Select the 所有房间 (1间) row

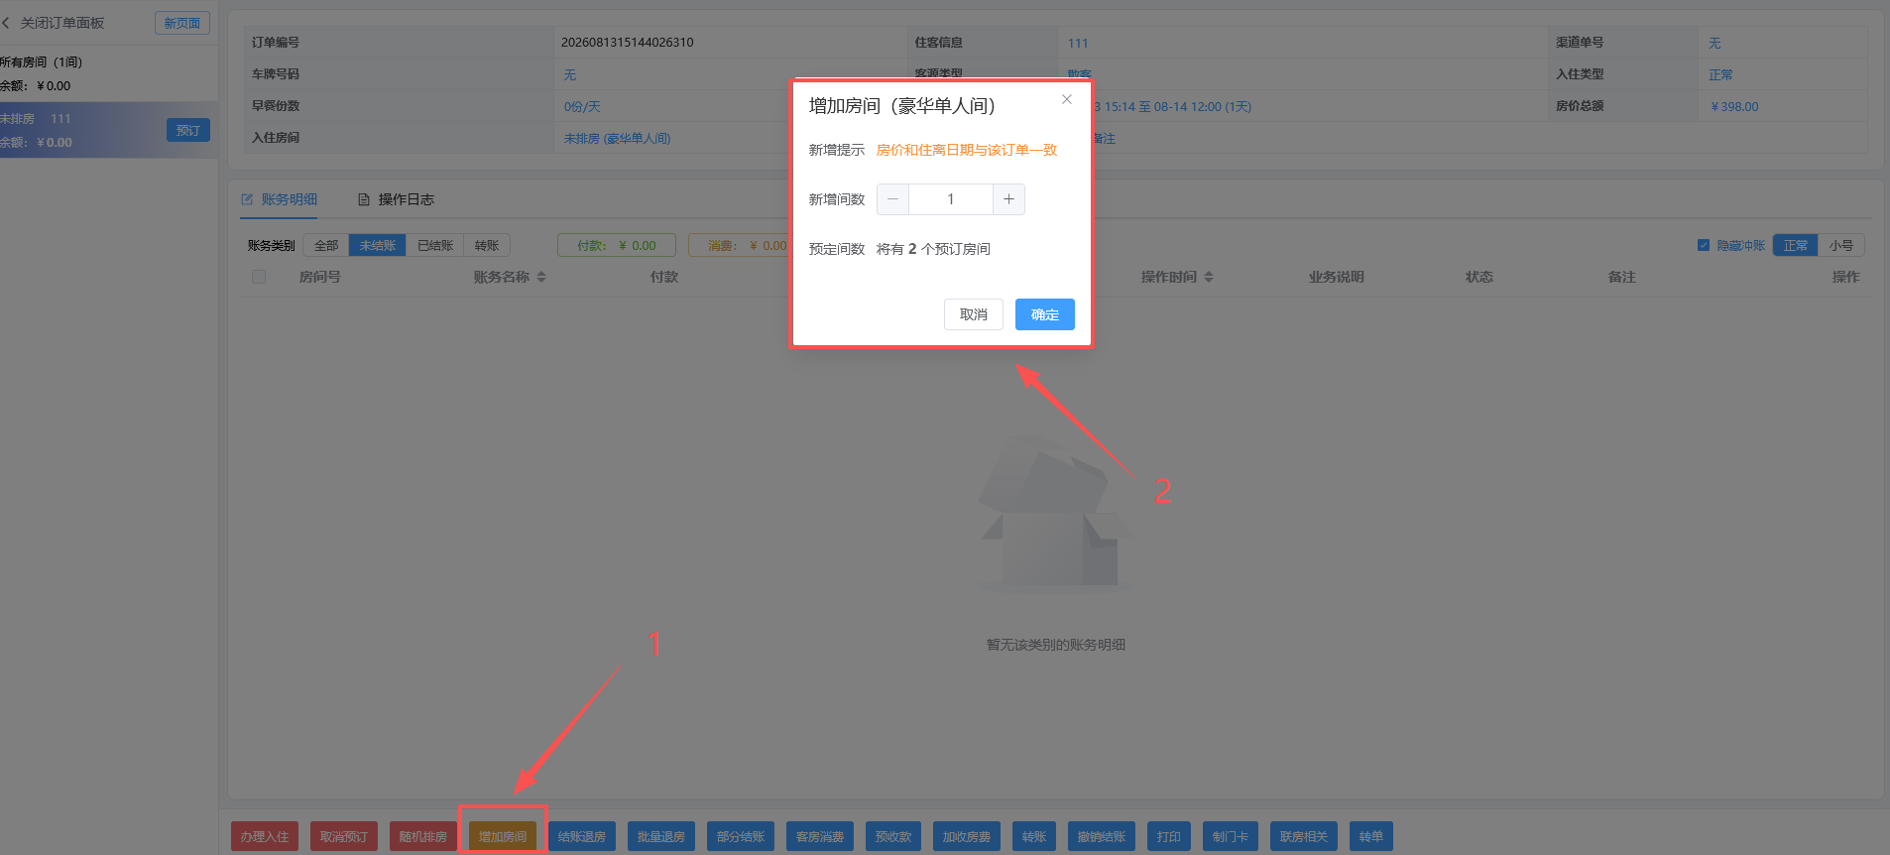pyautogui.click(x=109, y=73)
